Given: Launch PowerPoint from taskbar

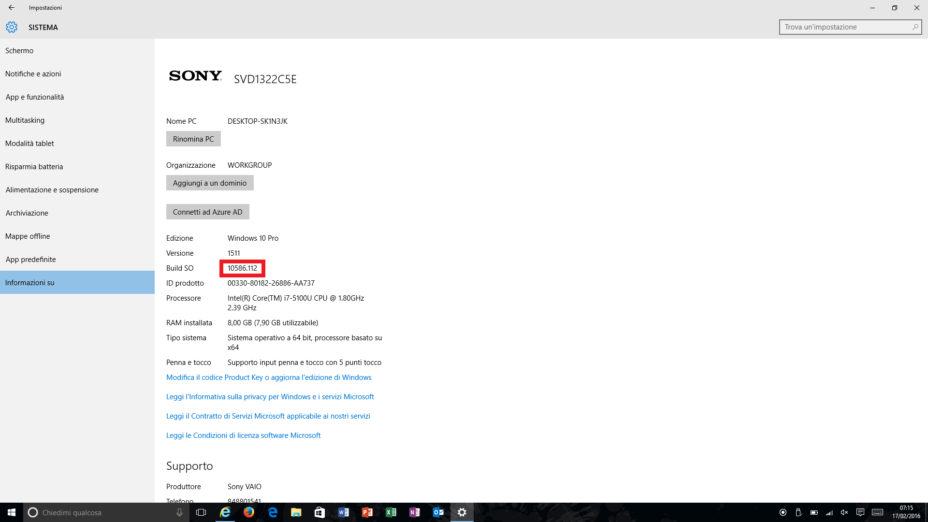Looking at the screenshot, I should pyautogui.click(x=367, y=512).
